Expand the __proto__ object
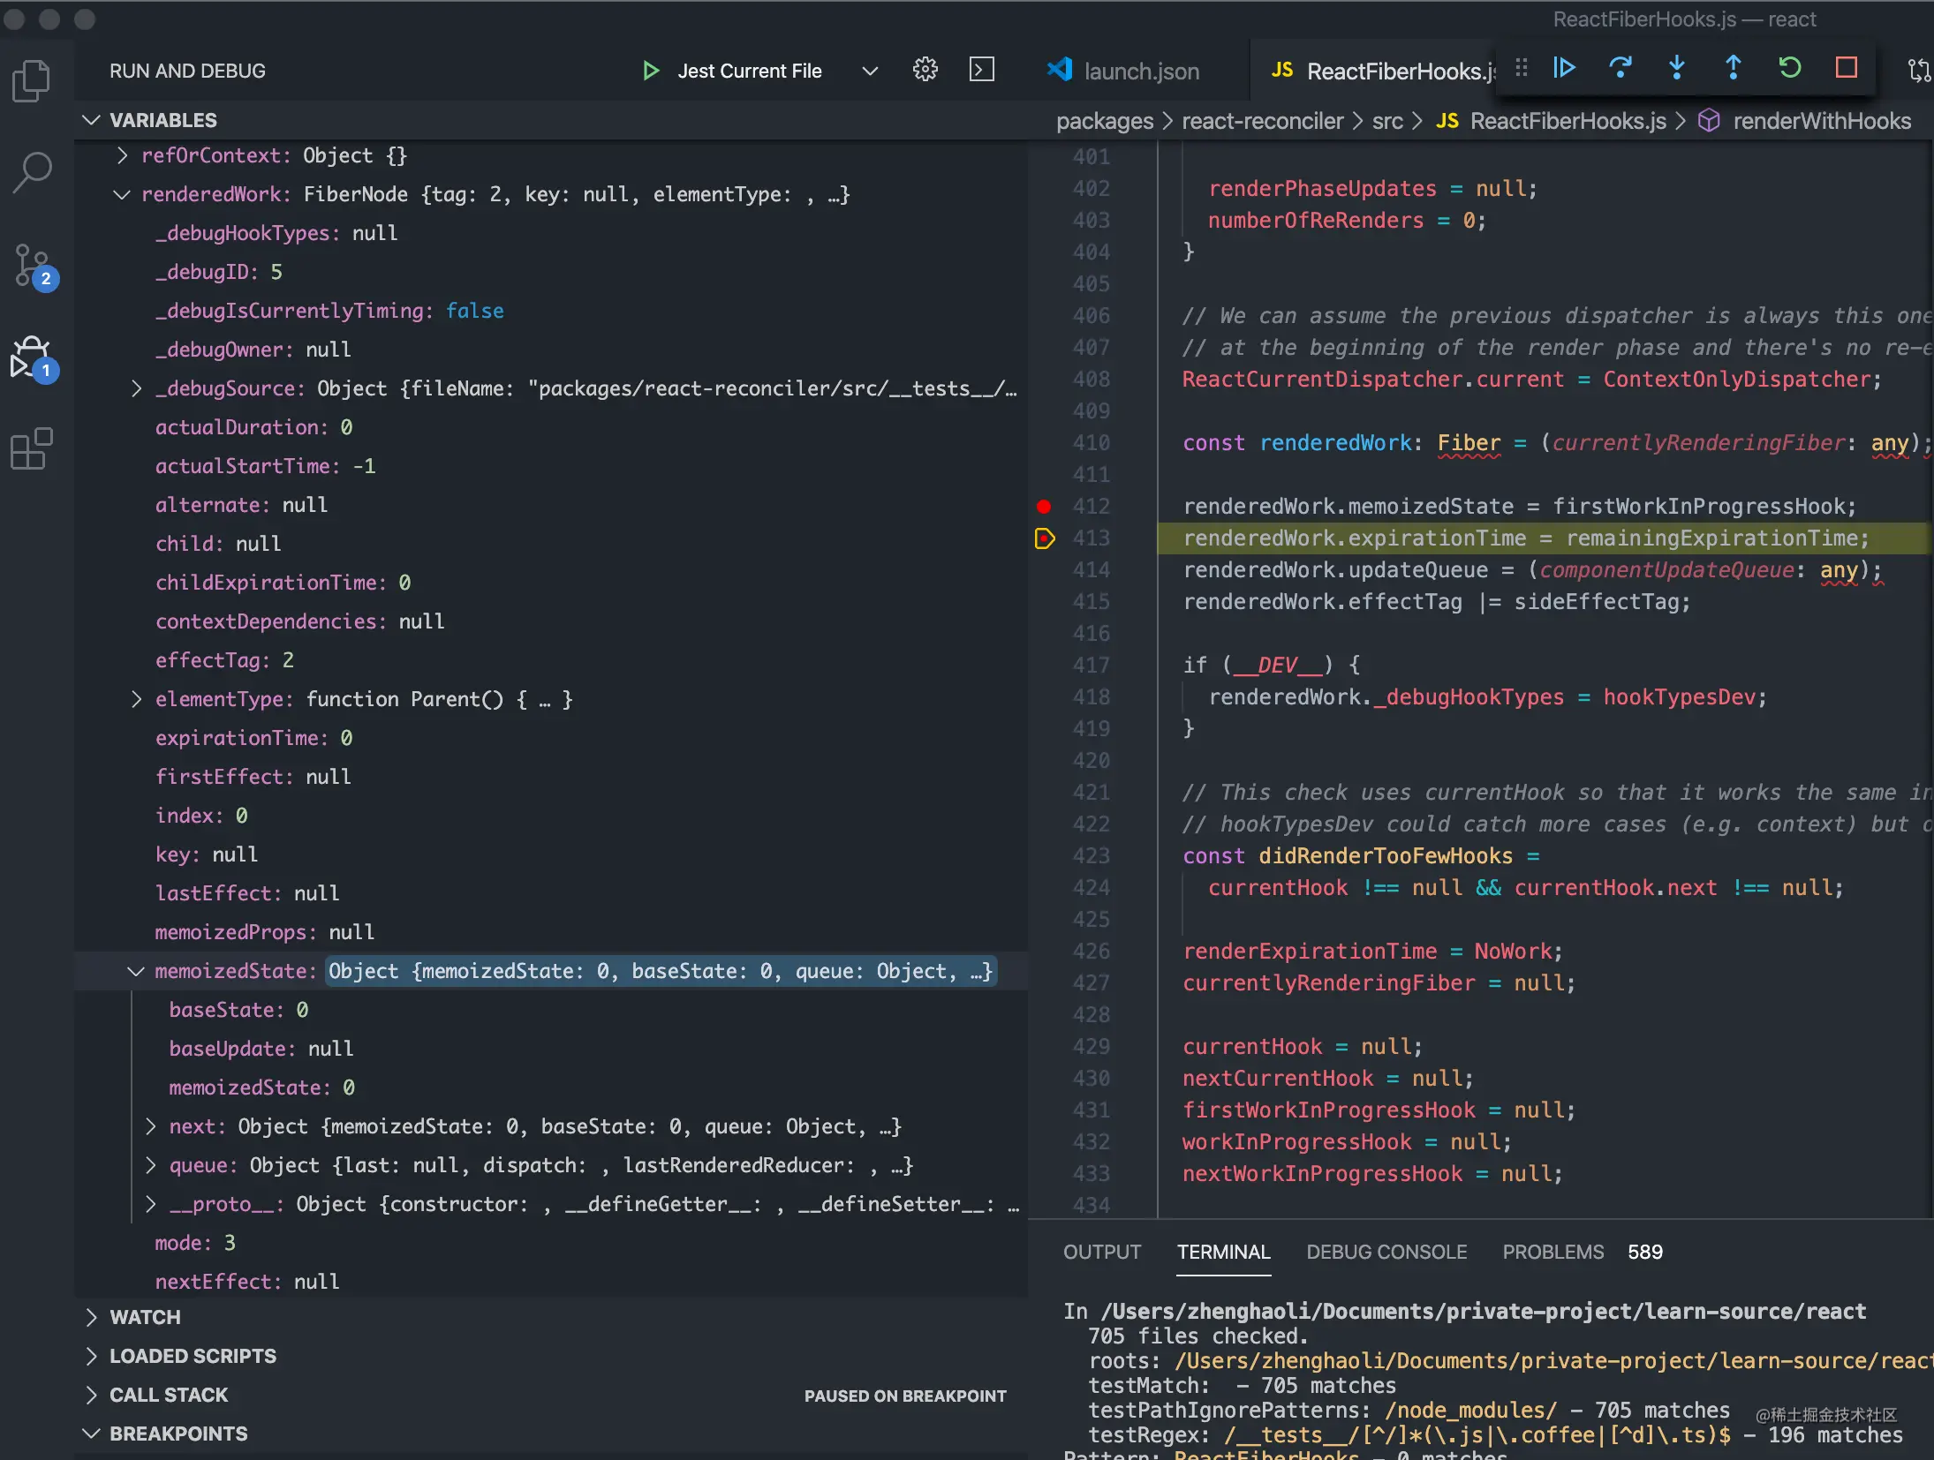Image resolution: width=1934 pixels, height=1460 pixels. [150, 1204]
